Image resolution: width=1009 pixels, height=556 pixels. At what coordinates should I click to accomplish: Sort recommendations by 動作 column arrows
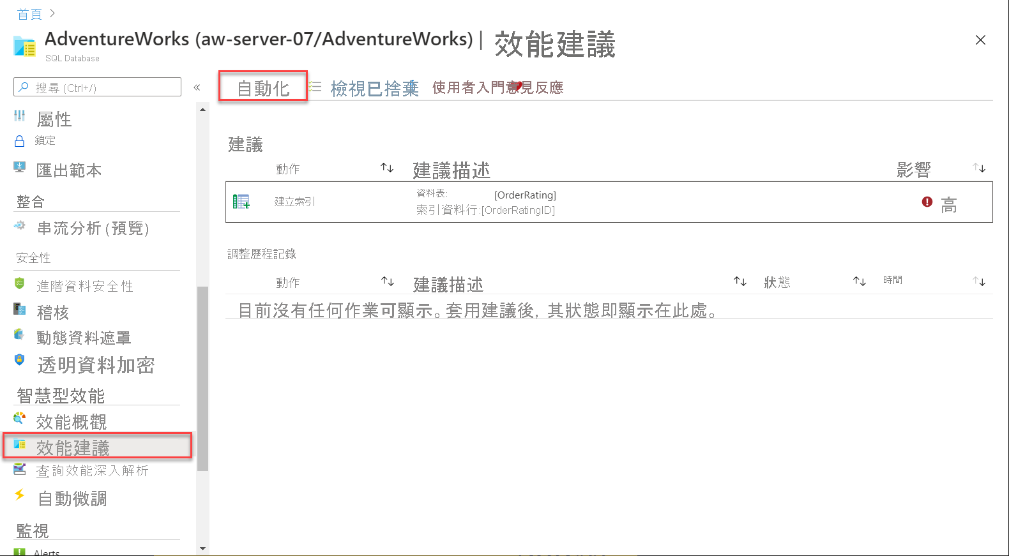[387, 168]
